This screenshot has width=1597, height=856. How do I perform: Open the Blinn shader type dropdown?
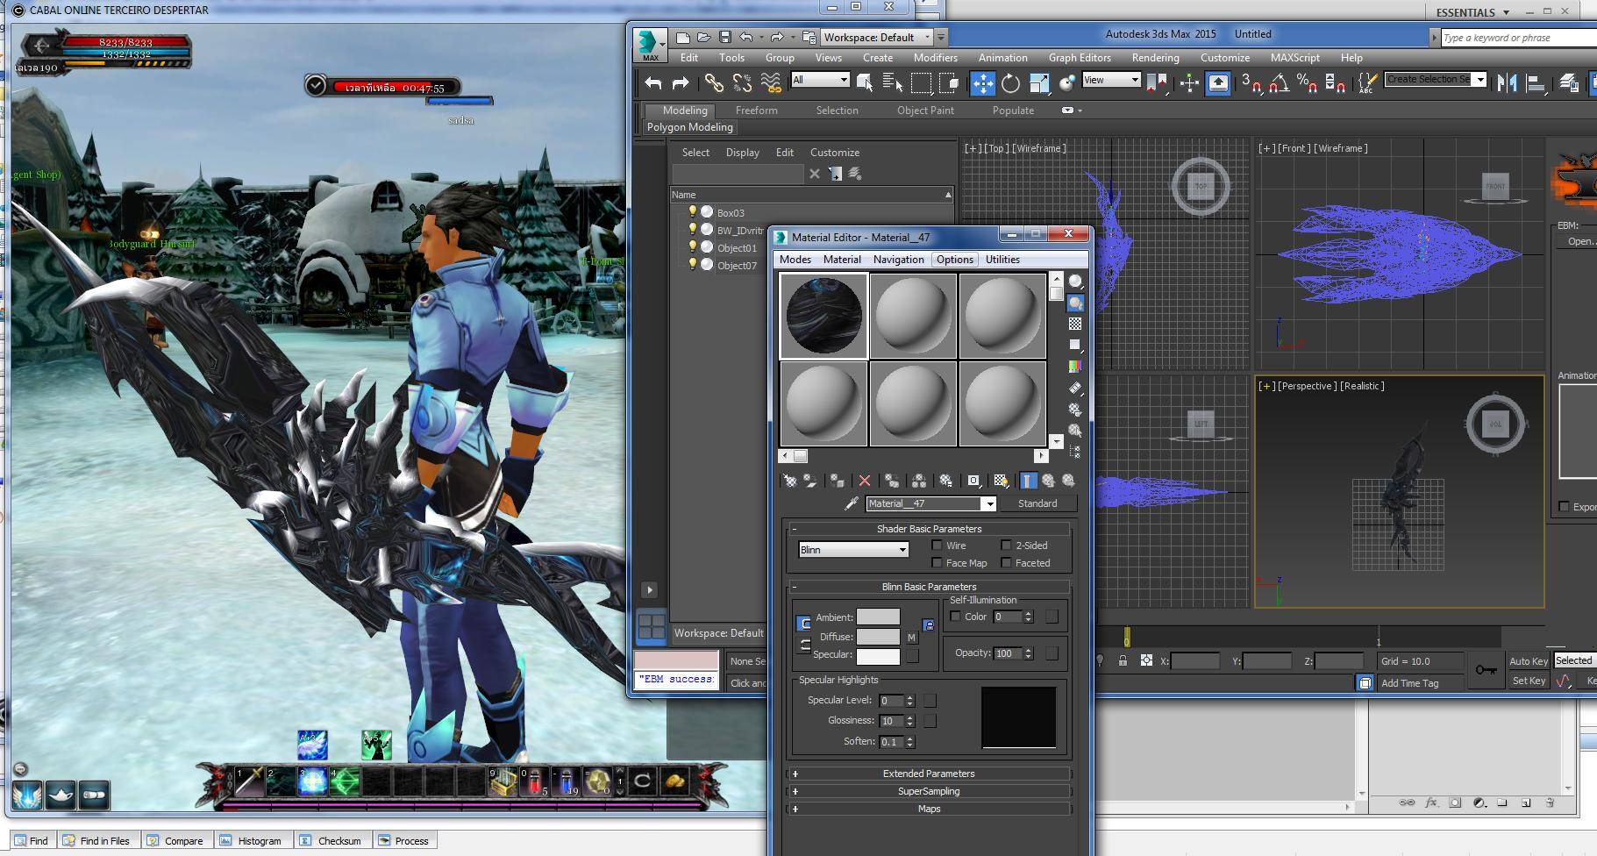[853, 550]
